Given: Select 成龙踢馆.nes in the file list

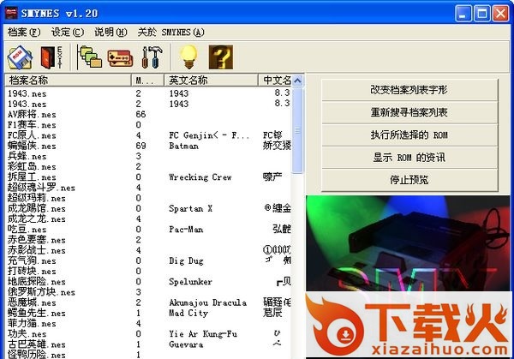Looking at the screenshot, I should coord(36,208).
